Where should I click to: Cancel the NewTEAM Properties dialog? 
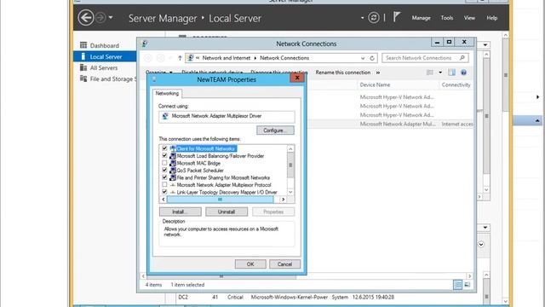[x=284, y=264]
